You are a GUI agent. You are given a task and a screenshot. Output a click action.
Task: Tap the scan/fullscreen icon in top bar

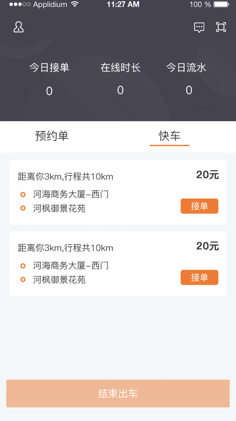click(221, 27)
